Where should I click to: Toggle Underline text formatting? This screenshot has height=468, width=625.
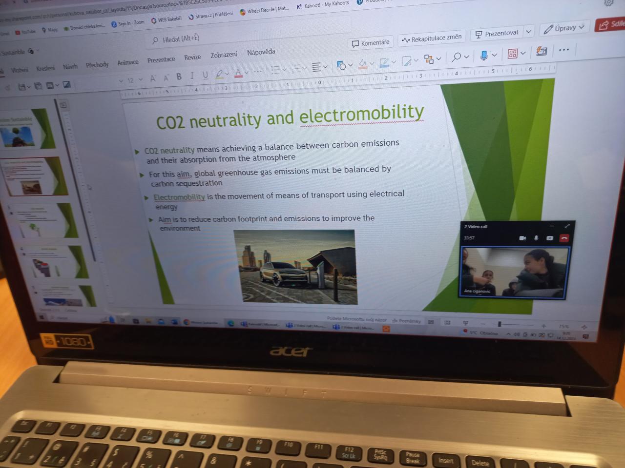point(205,75)
